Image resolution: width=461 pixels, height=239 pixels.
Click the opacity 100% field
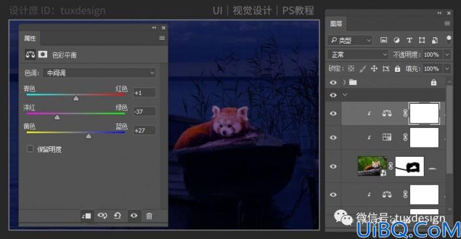(x=433, y=55)
